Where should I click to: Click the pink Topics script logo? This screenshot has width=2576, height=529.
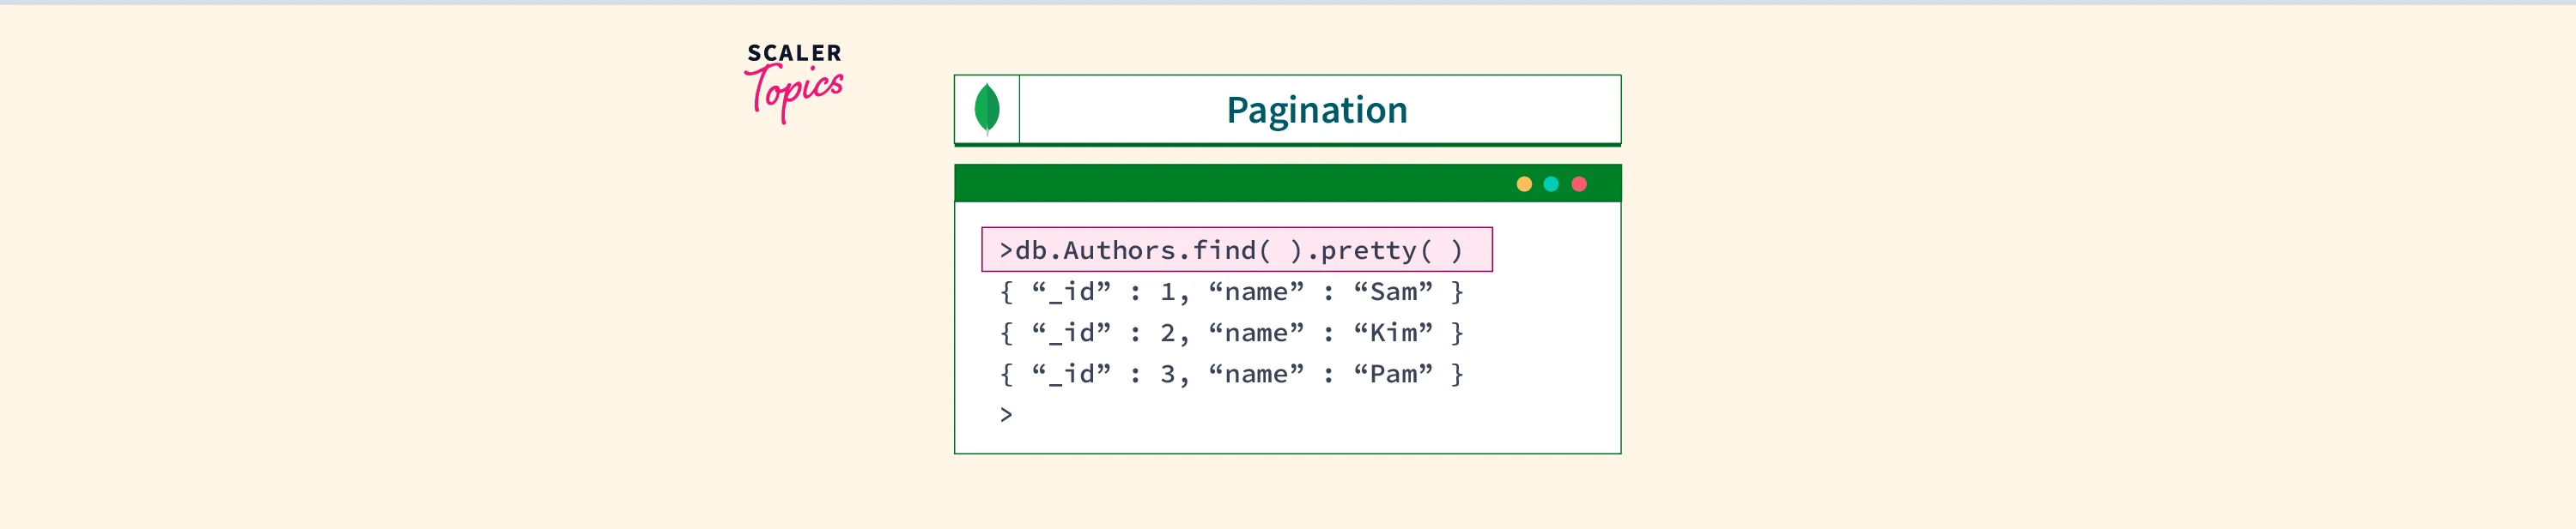coord(795,92)
